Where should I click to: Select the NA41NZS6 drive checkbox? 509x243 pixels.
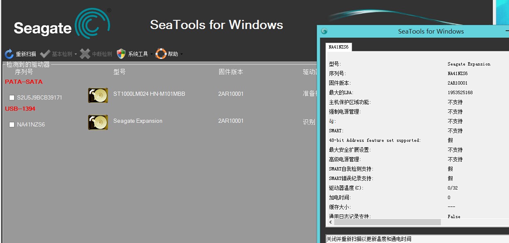coord(12,125)
